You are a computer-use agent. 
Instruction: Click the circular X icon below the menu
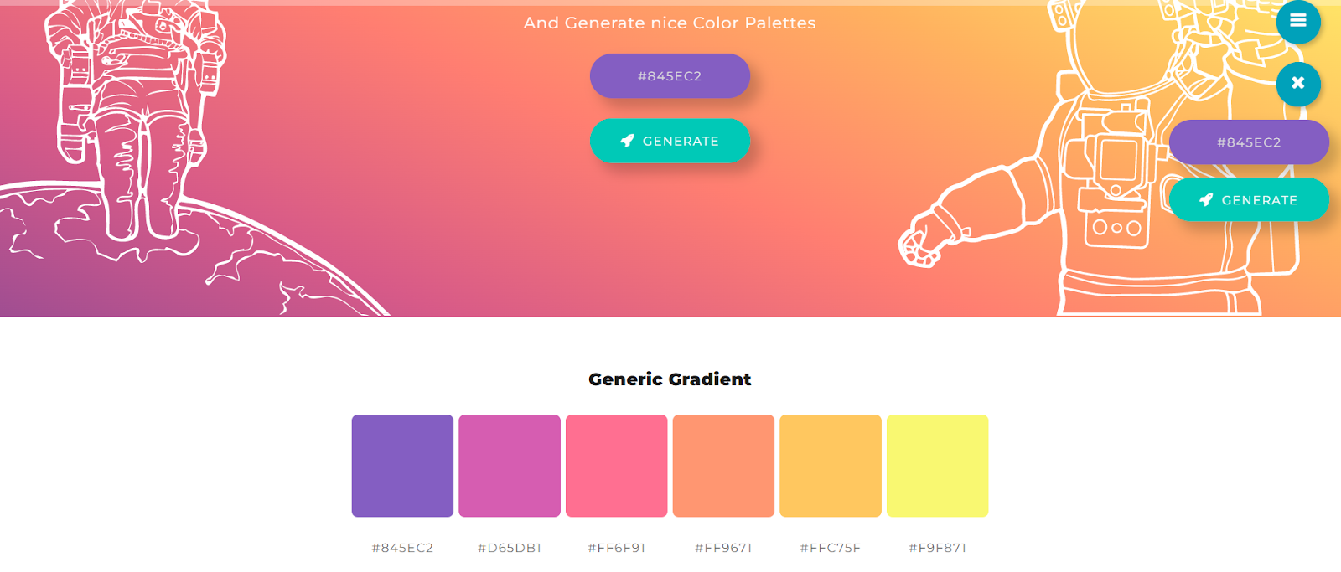[x=1297, y=84]
